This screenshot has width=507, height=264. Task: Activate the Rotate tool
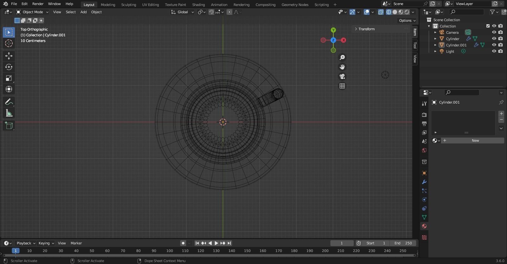point(9,67)
